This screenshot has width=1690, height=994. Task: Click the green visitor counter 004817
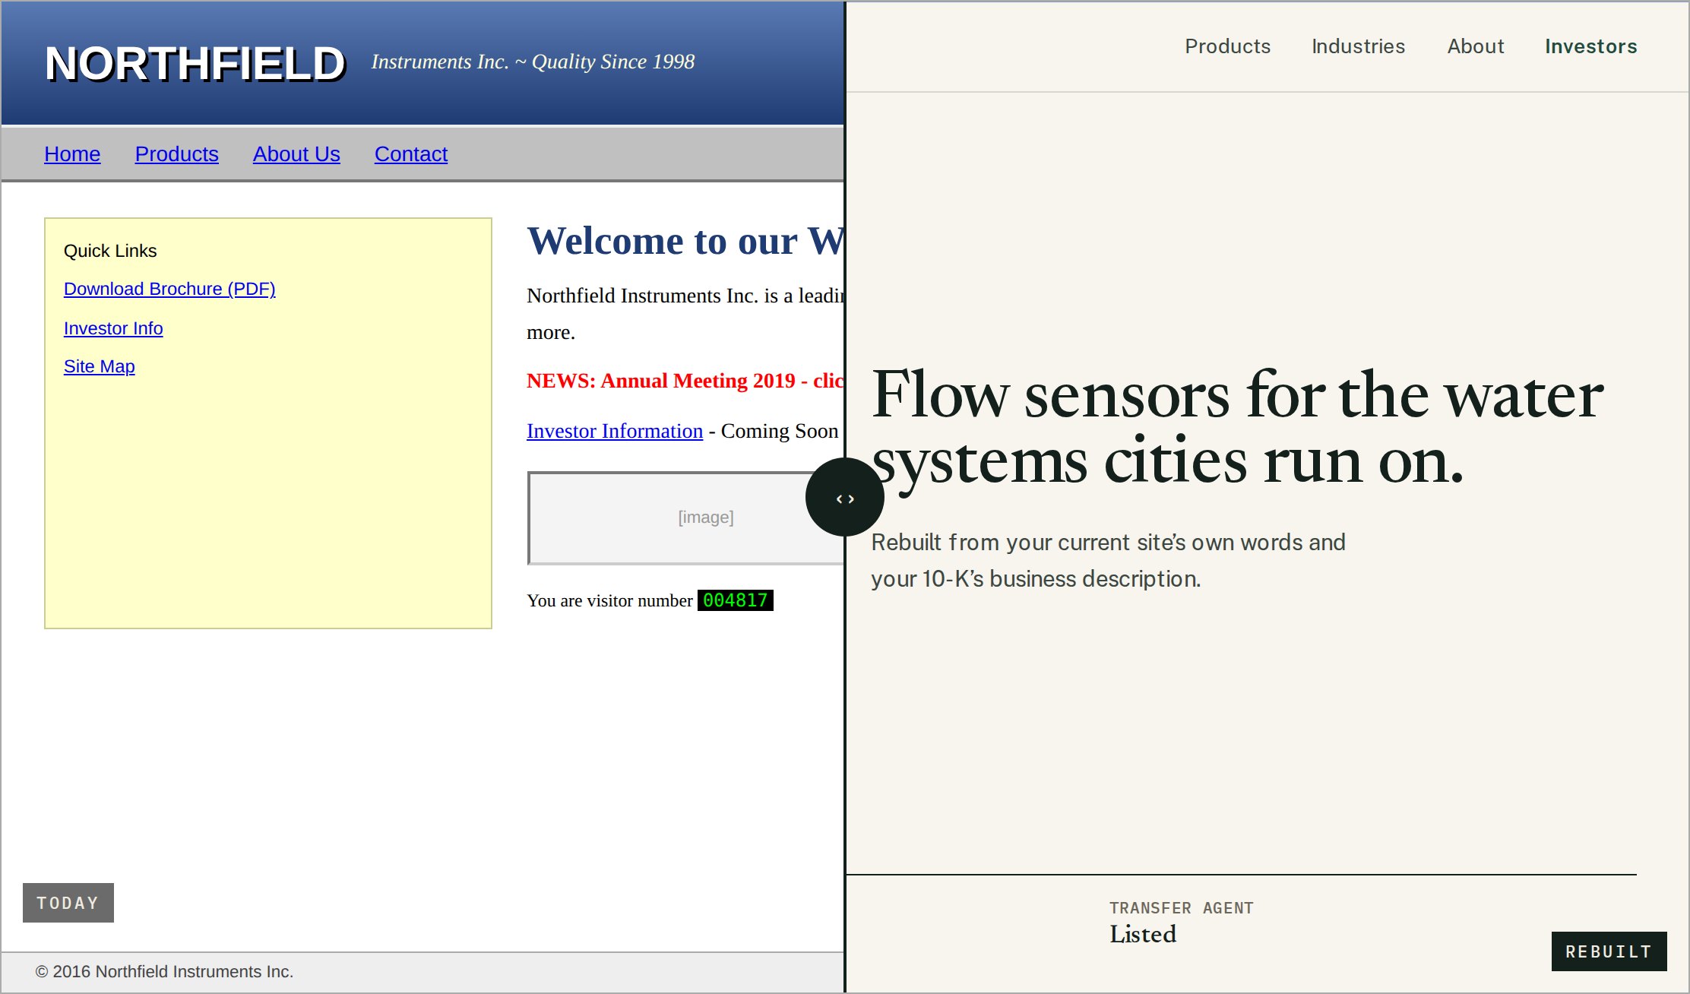tap(735, 600)
